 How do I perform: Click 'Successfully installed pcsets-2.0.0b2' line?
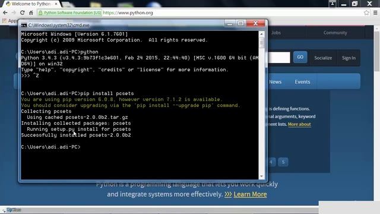76,135
